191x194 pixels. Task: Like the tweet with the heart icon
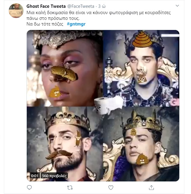(x=111, y=187)
